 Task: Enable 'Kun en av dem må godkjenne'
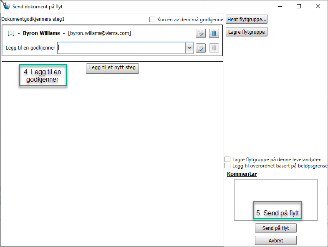click(152, 20)
